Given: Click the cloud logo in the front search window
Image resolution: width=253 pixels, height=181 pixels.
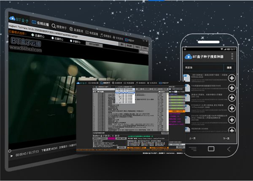Looking at the screenshot, I should click(78, 83).
